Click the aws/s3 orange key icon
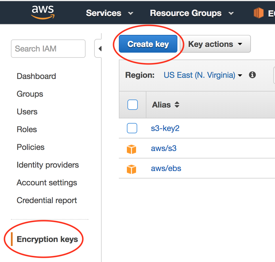 131,149
